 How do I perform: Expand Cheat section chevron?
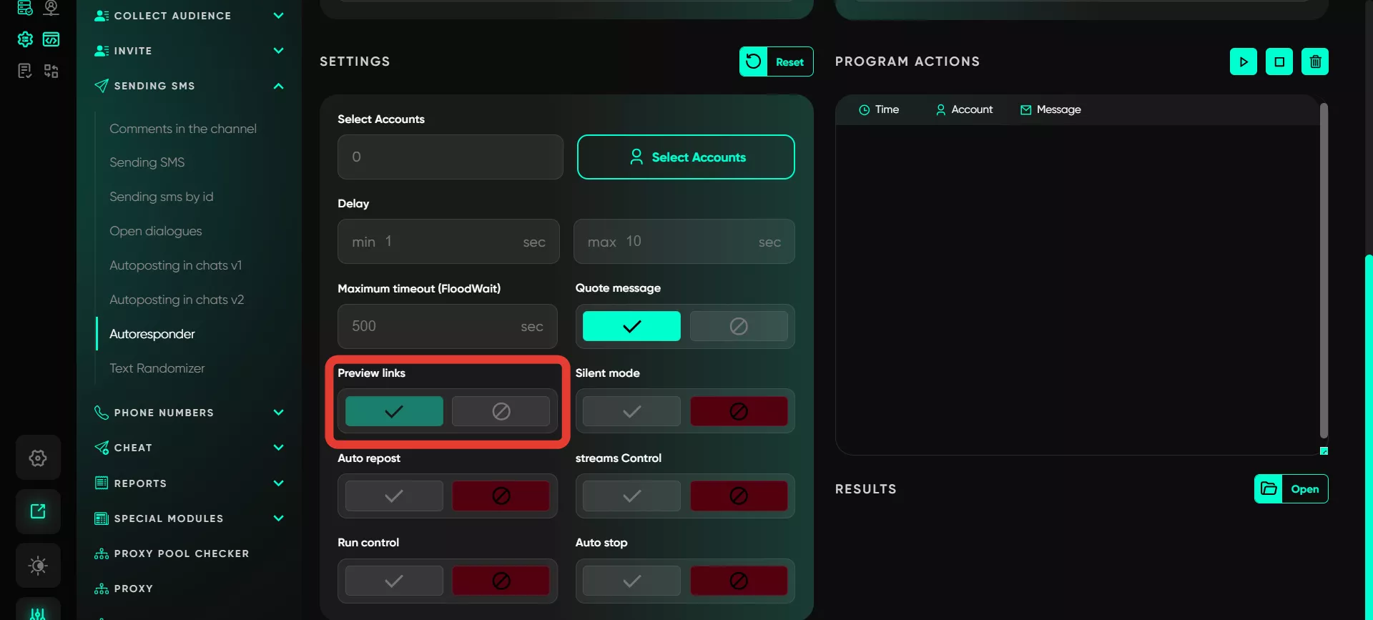click(279, 448)
